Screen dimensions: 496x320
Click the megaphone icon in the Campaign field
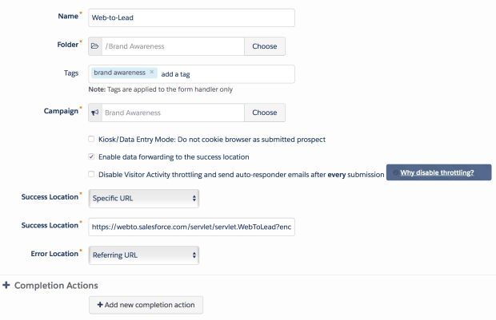[x=95, y=113]
